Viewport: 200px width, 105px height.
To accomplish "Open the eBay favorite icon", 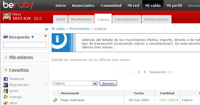I will tap(6, 103).
